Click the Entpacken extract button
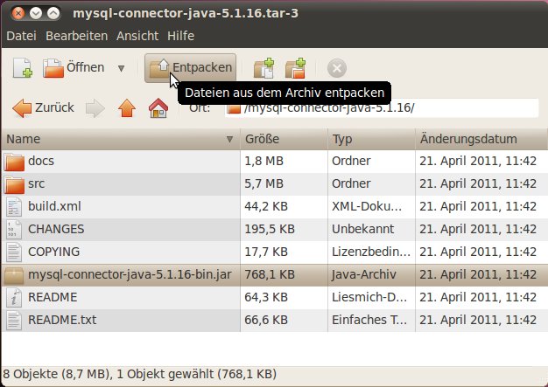Image resolution: width=548 pixels, height=387 pixels. (191, 68)
